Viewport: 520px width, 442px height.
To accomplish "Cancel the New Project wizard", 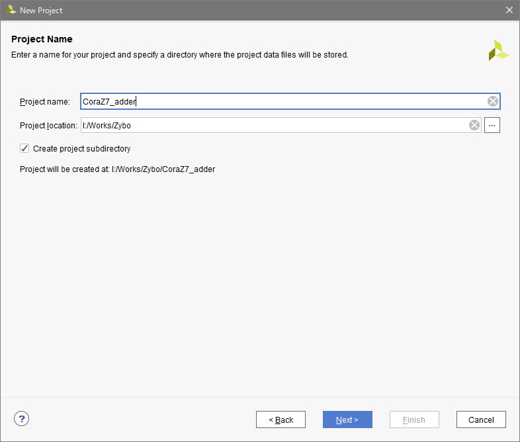I will [481, 420].
